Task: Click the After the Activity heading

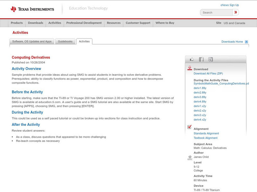Action: (x=26, y=125)
